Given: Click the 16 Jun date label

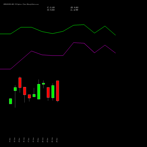Looking at the screenshot, I should tap(24, 140).
